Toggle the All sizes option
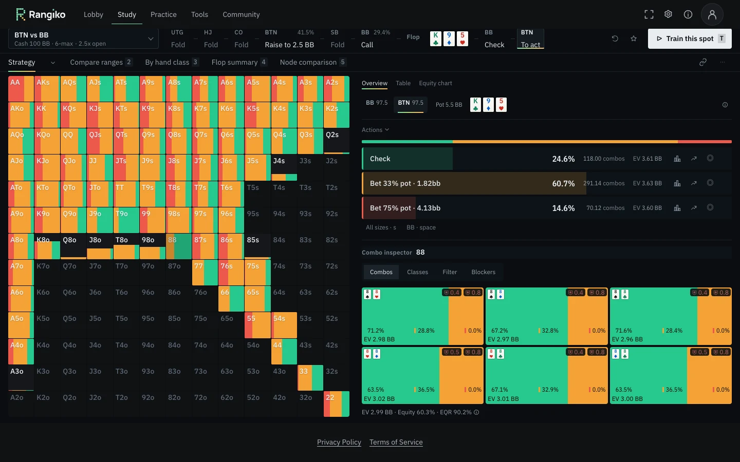The image size is (740, 462). click(381, 227)
